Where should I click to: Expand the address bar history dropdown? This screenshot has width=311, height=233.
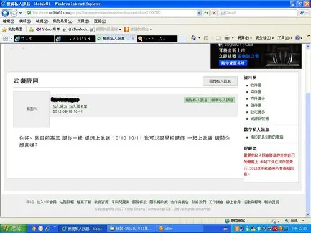pyautogui.click(x=199, y=13)
